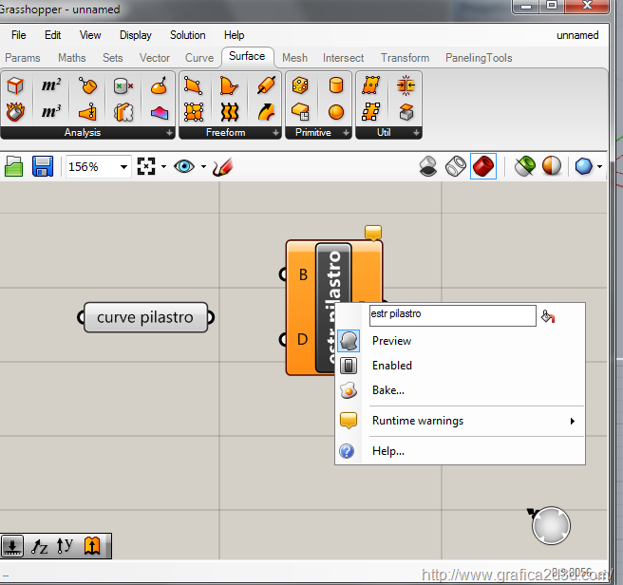Click the estr pilastro name text field
The height and width of the screenshot is (585, 623).
[452, 314]
